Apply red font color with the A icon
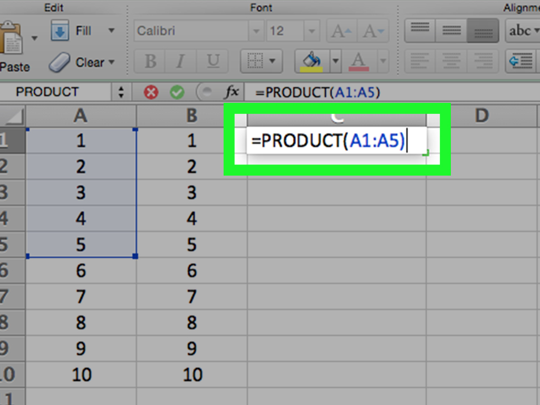This screenshot has height=405, width=540. coord(359,61)
